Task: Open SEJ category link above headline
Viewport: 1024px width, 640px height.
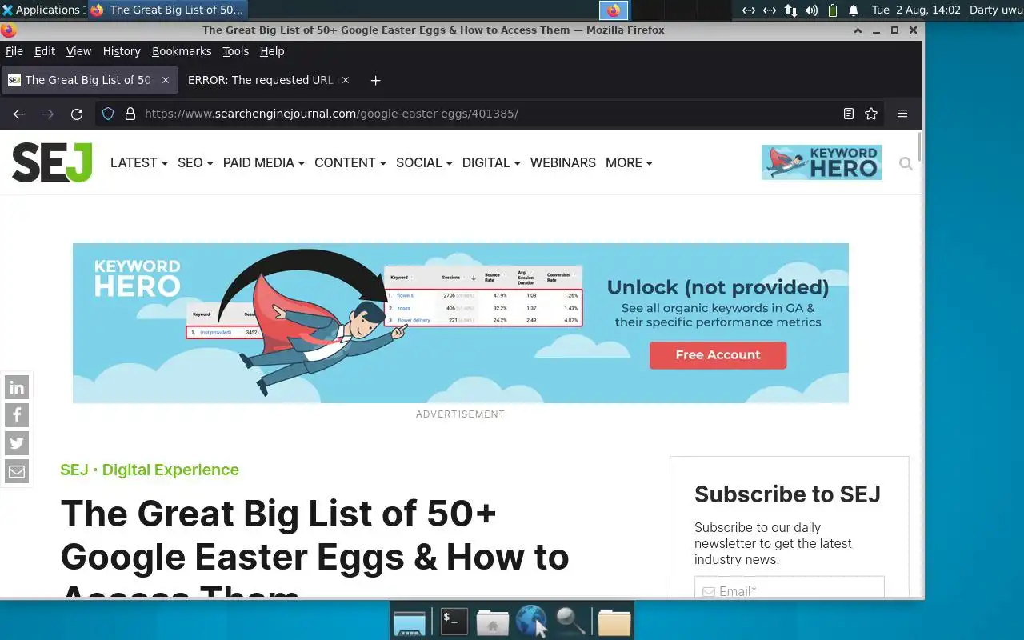Action: [x=74, y=470]
